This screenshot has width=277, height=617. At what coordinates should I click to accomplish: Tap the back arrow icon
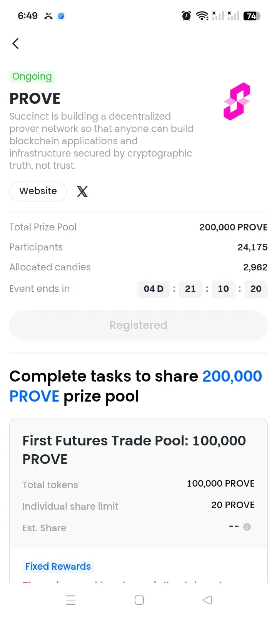pos(15,43)
